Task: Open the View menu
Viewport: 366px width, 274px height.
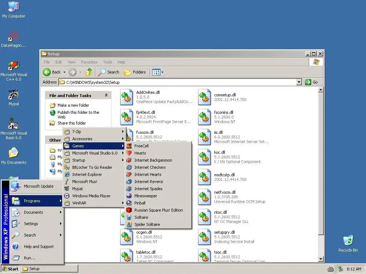Action: 71,62
